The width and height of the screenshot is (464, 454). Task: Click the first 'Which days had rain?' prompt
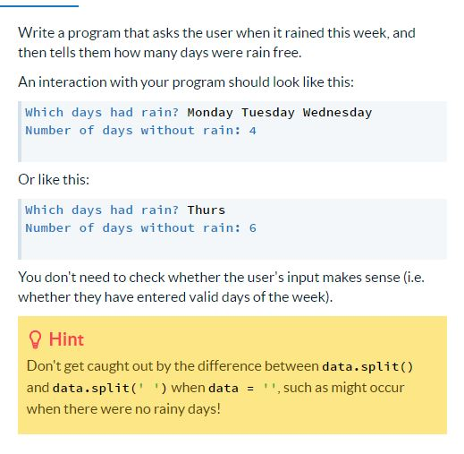tap(102, 113)
